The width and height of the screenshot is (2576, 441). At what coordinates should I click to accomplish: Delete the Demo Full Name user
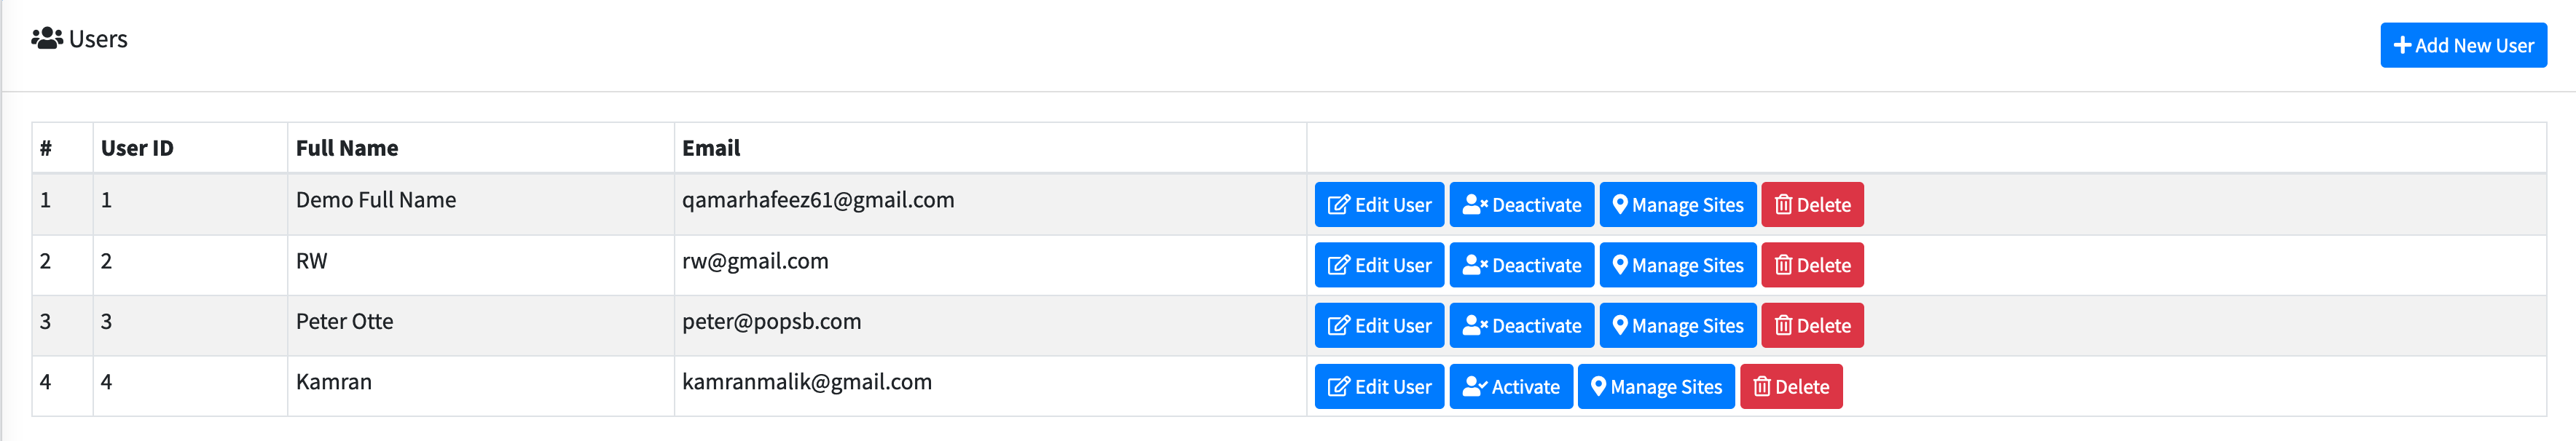click(1811, 205)
